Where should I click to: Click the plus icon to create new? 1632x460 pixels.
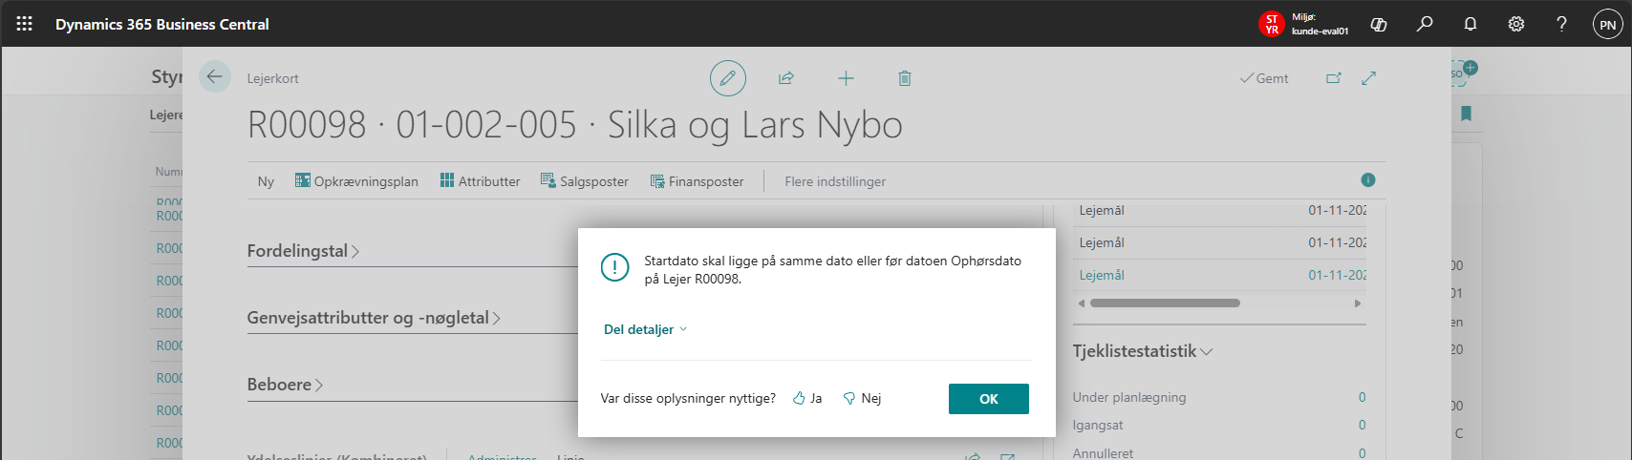click(x=846, y=78)
